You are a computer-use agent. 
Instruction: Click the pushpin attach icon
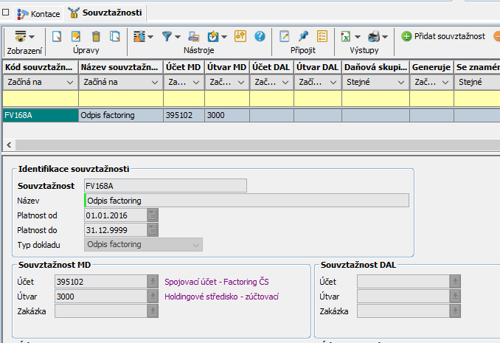tap(303, 36)
